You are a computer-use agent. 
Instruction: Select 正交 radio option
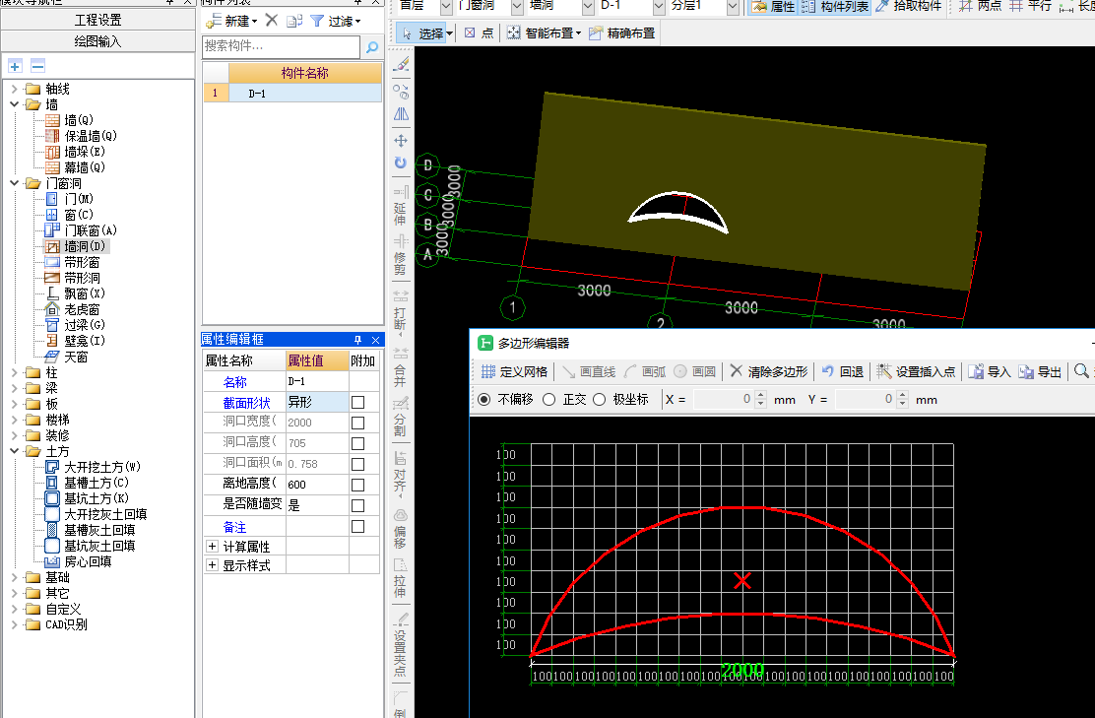[548, 400]
